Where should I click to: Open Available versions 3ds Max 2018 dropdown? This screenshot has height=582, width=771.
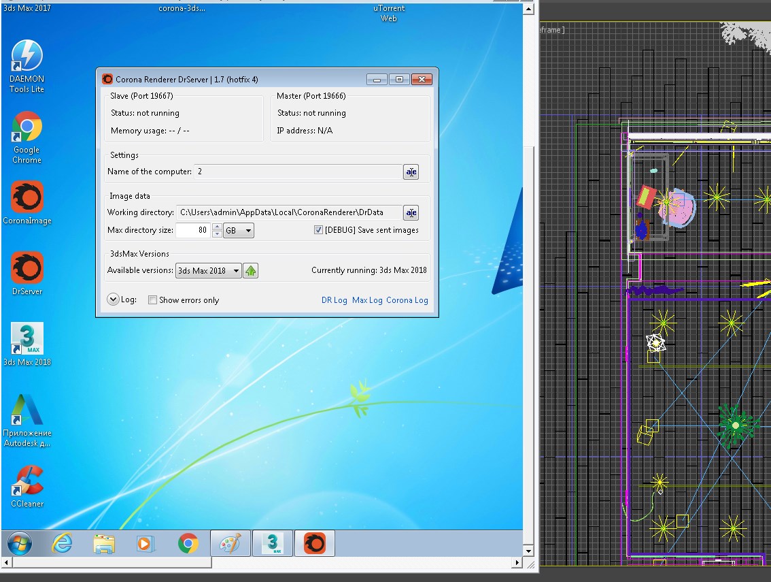[x=209, y=271]
